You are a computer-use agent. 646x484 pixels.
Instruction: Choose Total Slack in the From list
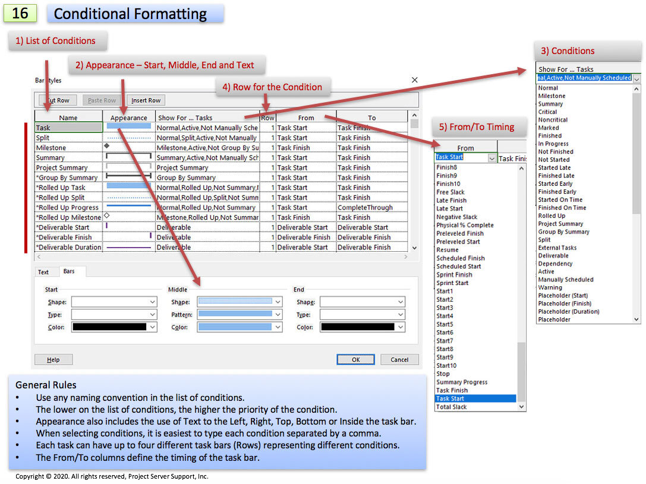tap(451, 407)
